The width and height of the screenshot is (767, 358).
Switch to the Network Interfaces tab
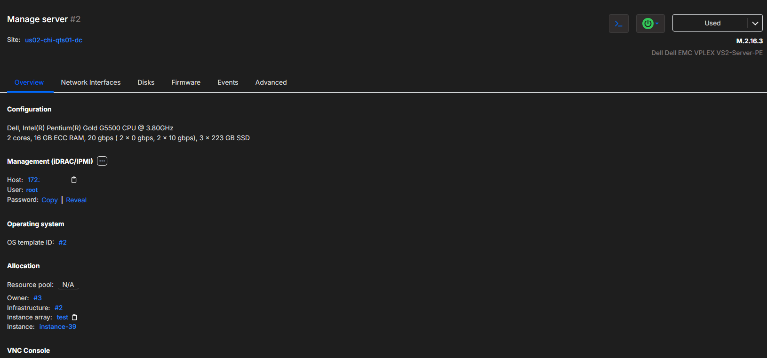90,82
